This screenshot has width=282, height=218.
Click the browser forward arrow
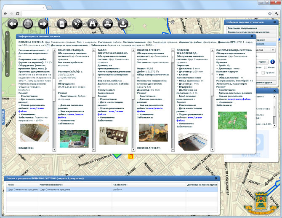click(x=11, y=13)
